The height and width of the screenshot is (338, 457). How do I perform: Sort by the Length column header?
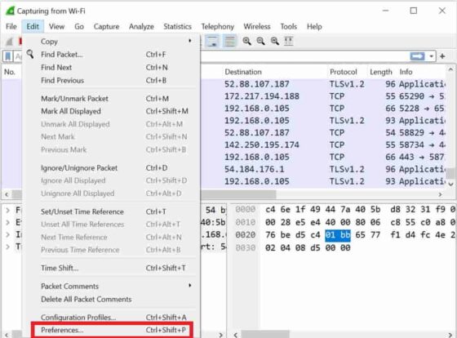pyautogui.click(x=380, y=72)
